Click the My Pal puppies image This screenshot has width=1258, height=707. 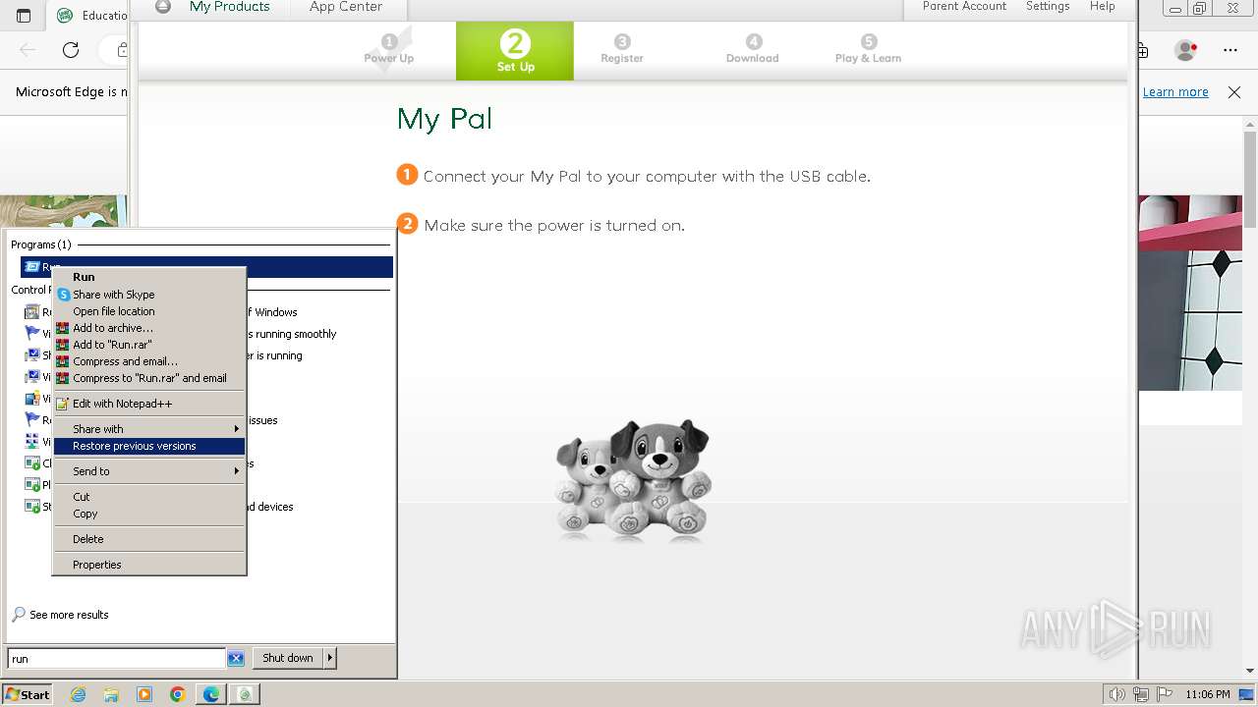[x=633, y=480]
